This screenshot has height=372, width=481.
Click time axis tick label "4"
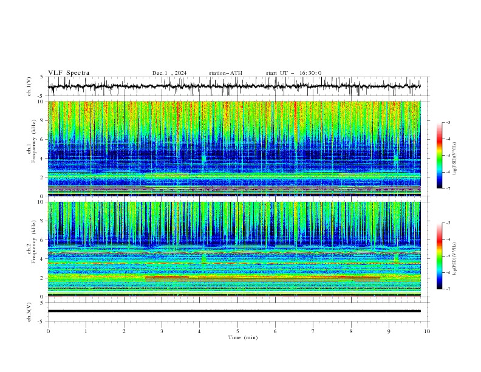199,331
